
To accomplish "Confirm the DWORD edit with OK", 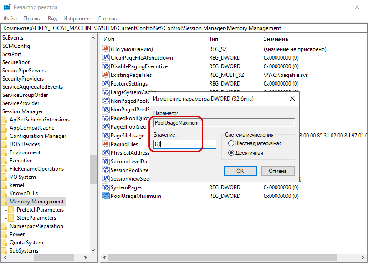I will coord(240,171).
